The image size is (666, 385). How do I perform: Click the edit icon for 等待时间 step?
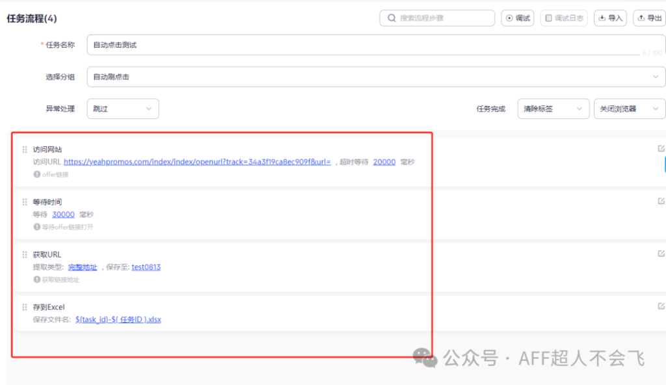coord(661,201)
